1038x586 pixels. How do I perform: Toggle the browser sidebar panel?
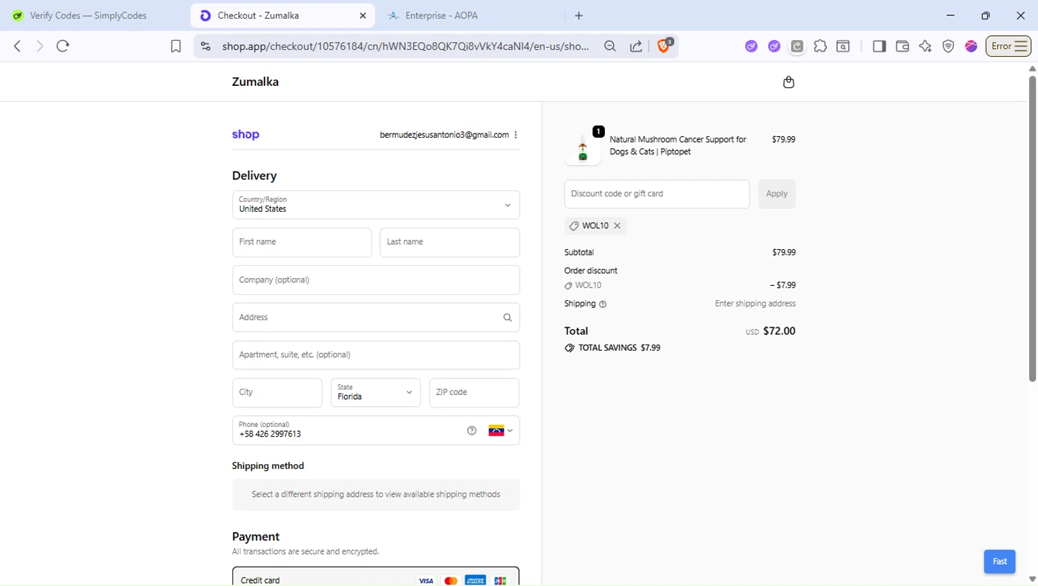pos(880,46)
